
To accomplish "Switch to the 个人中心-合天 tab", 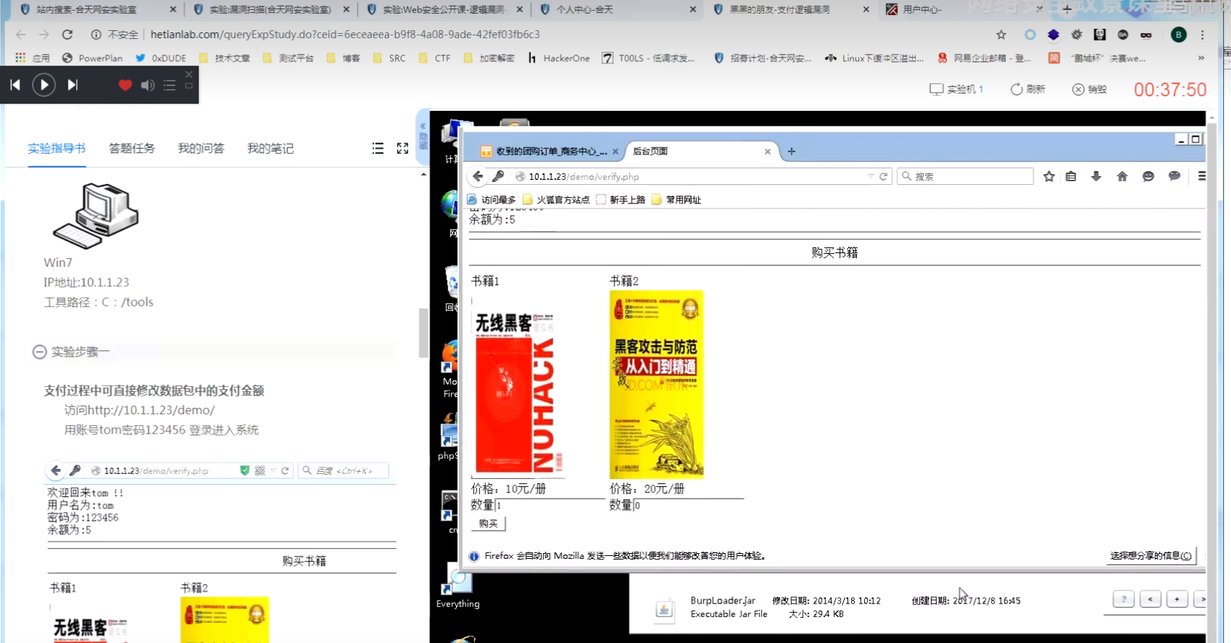I will click(617, 9).
